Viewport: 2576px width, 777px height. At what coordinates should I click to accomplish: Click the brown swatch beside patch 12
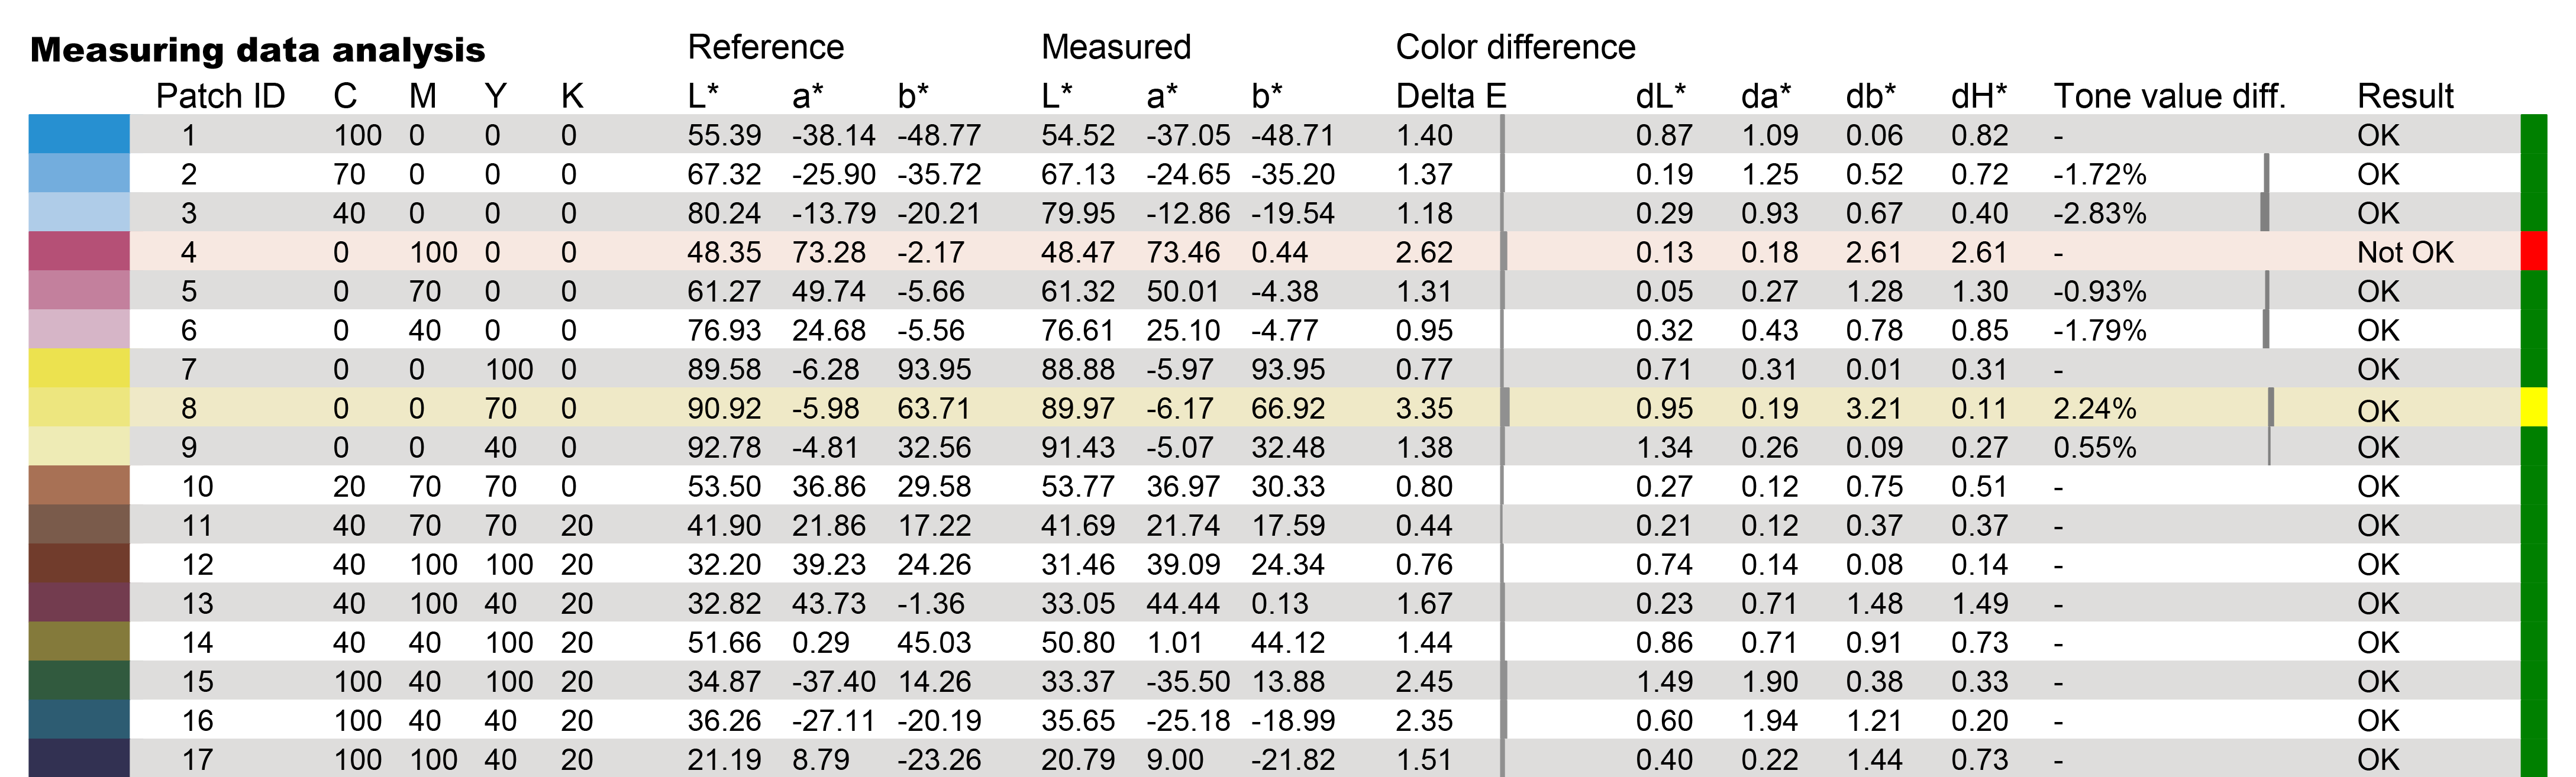coord(79,563)
